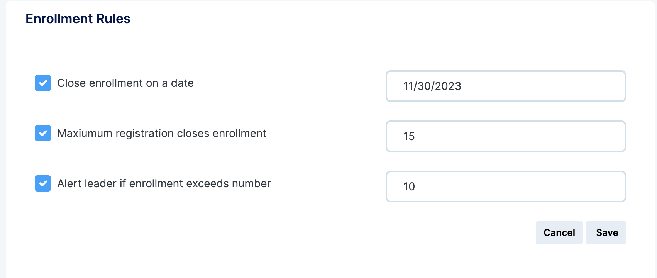The width and height of the screenshot is (657, 278).
Task: Toggle the Maxiumum registration closes enrollment checkbox
Action: pos(43,133)
